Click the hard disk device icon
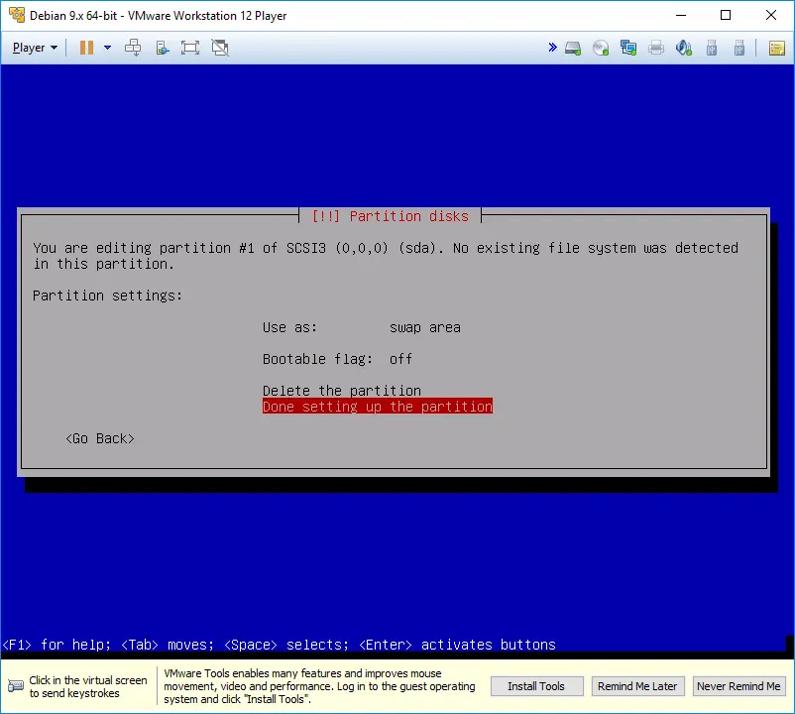The height and width of the screenshot is (714, 795). (573, 48)
